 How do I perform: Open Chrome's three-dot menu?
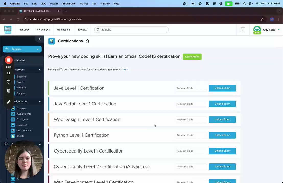click(279, 19)
